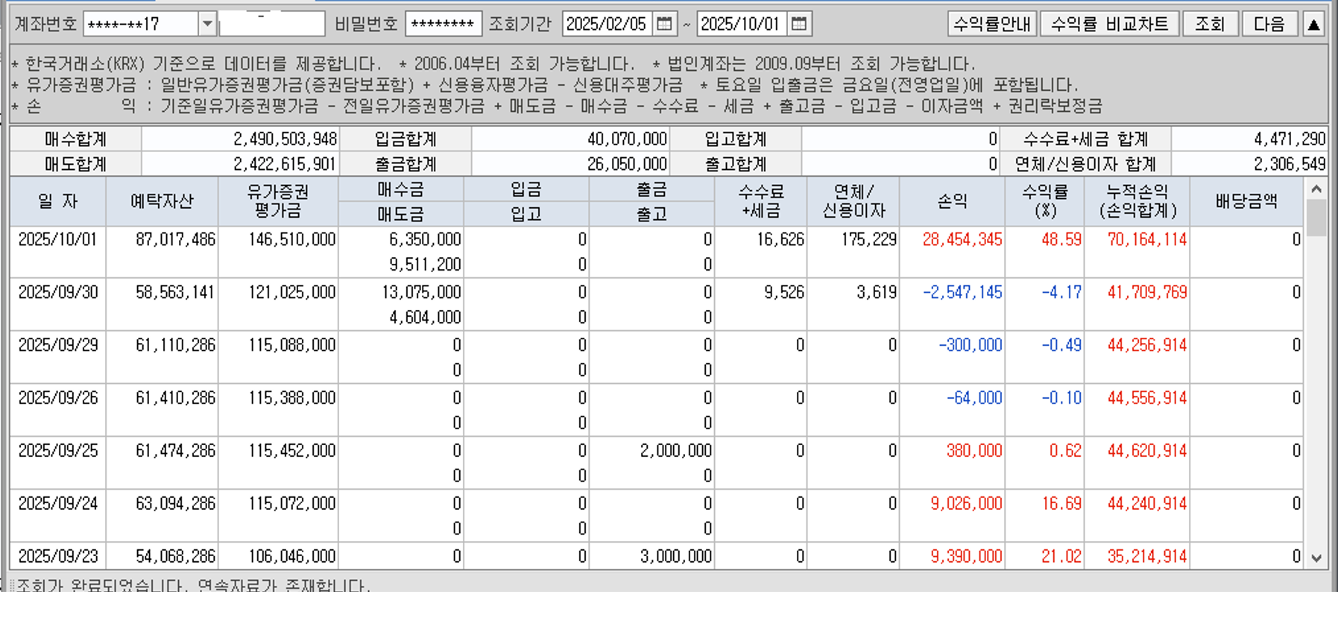Click total buy amount 2,490,503,948
The width and height of the screenshot is (1338, 644).
click(x=285, y=139)
